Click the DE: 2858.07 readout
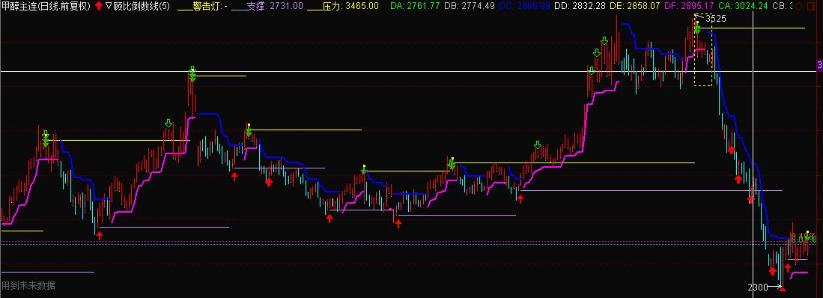This screenshot has height=298, width=823. (x=634, y=6)
